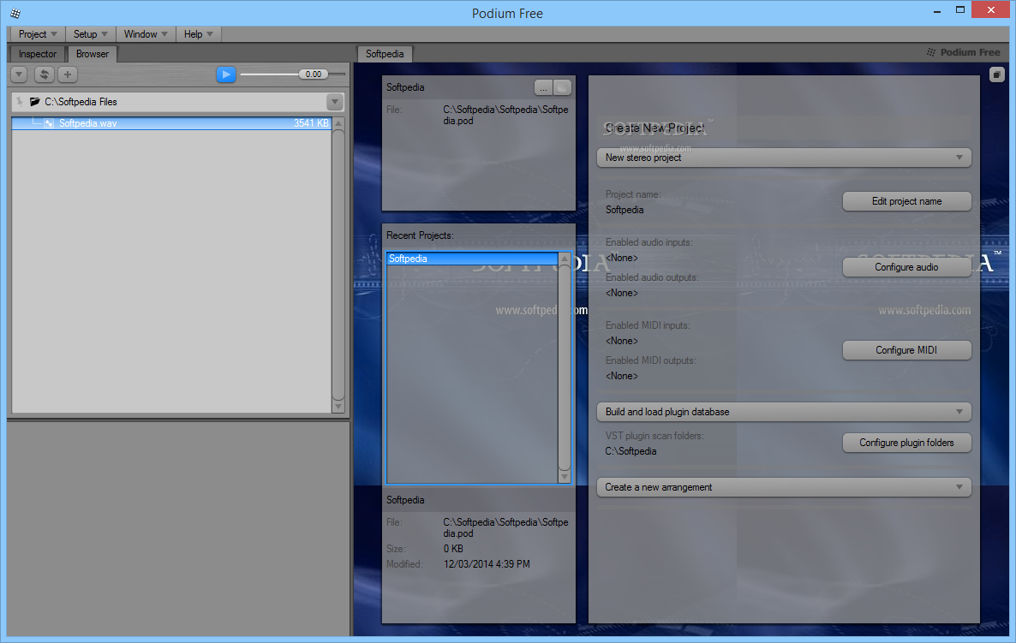Click the file browser scroll up arrow

[338, 123]
